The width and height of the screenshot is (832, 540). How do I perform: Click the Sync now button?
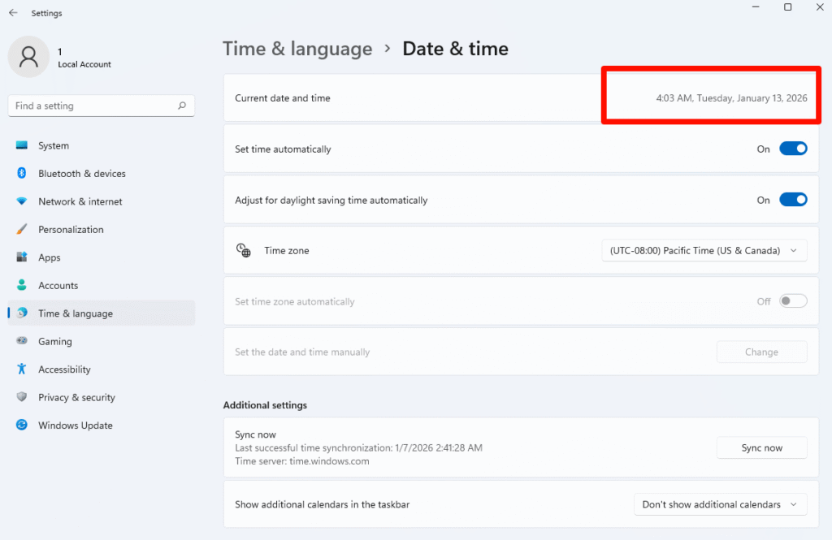click(x=761, y=447)
